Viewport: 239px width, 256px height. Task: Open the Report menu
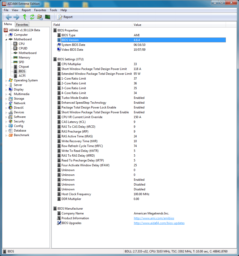(x=26, y=10)
